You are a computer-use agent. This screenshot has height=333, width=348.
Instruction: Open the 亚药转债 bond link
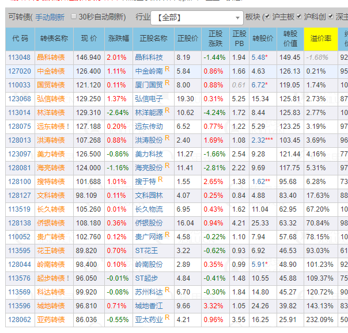[x=51, y=320]
